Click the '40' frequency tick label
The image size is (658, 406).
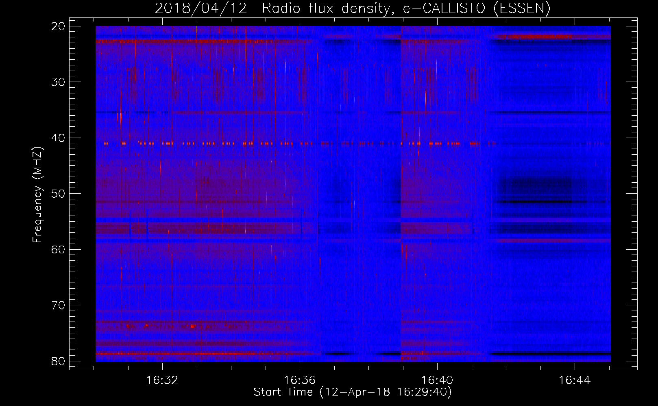[58, 138]
